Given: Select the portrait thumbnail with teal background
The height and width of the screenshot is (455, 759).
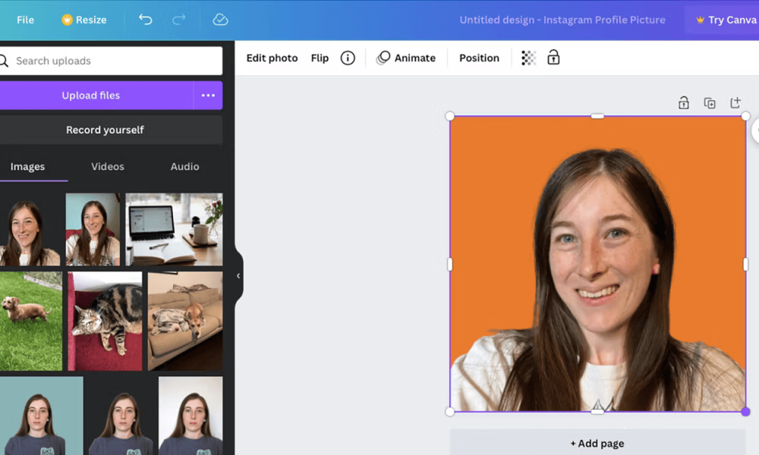Looking at the screenshot, I should tap(41, 416).
